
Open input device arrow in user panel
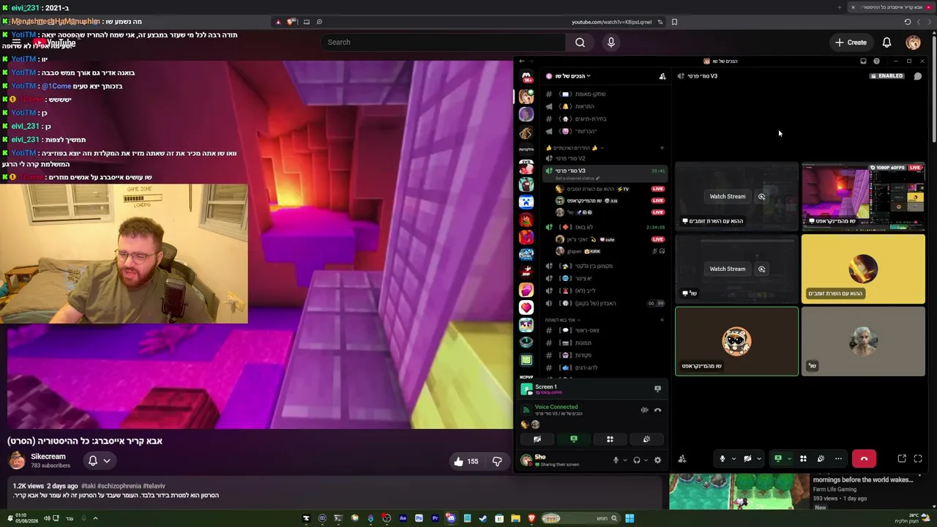(x=624, y=460)
